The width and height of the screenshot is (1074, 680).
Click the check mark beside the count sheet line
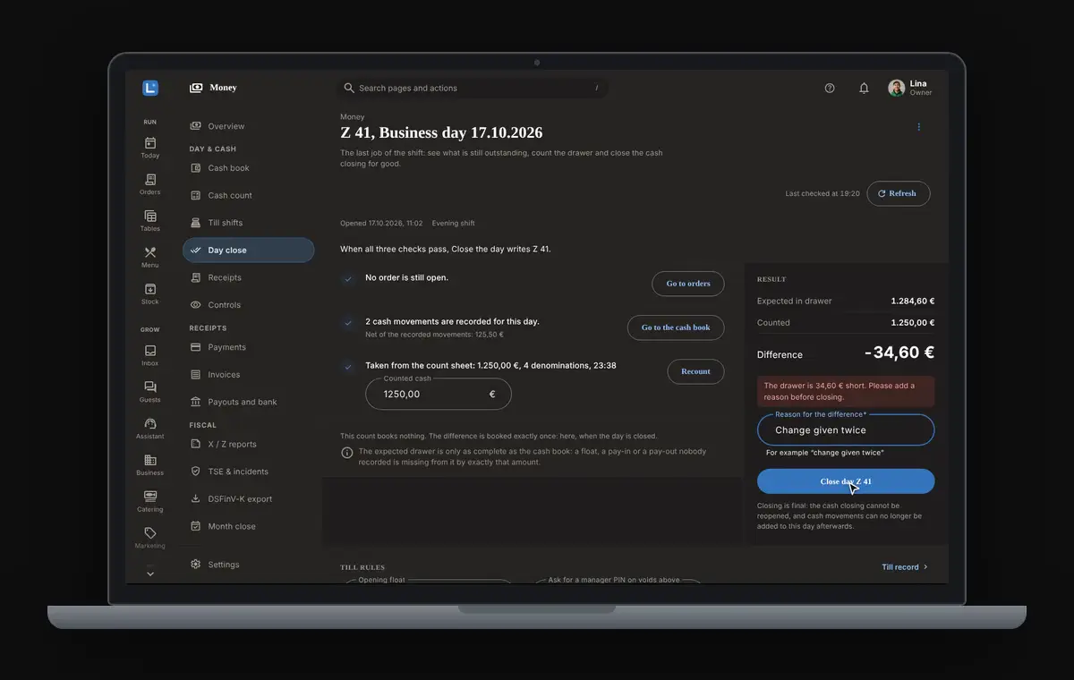tap(348, 367)
